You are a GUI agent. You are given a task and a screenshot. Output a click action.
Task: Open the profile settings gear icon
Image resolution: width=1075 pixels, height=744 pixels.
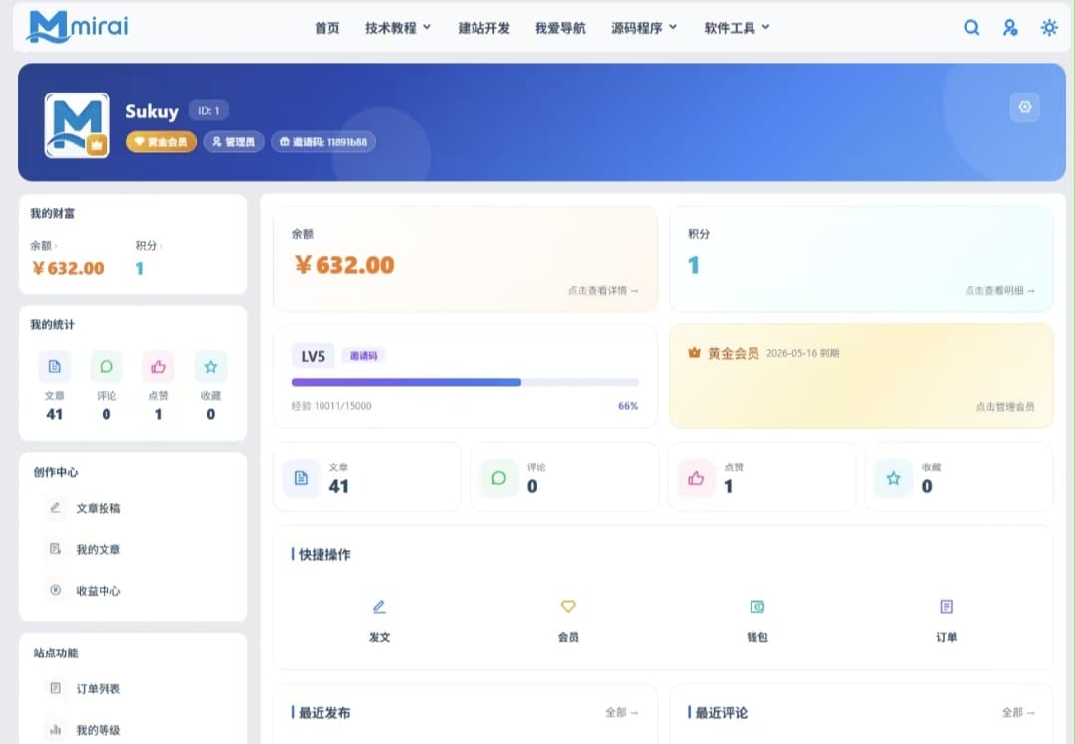point(1024,107)
